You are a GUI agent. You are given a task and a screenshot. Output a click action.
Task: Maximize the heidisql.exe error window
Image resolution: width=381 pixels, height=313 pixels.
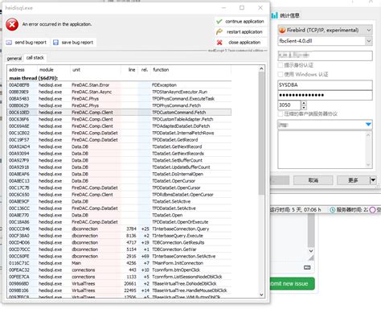[242, 8]
